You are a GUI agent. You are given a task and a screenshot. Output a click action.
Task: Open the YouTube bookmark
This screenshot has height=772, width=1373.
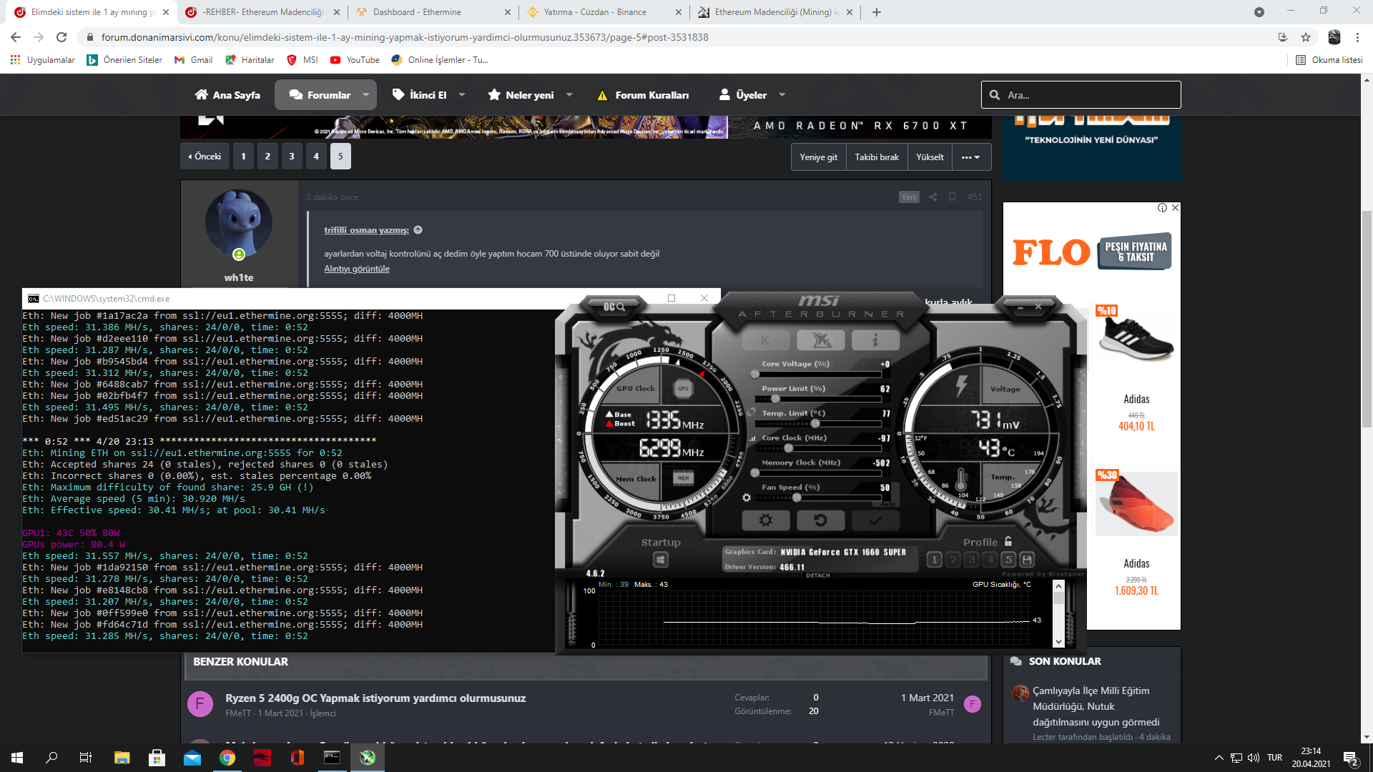(x=355, y=60)
